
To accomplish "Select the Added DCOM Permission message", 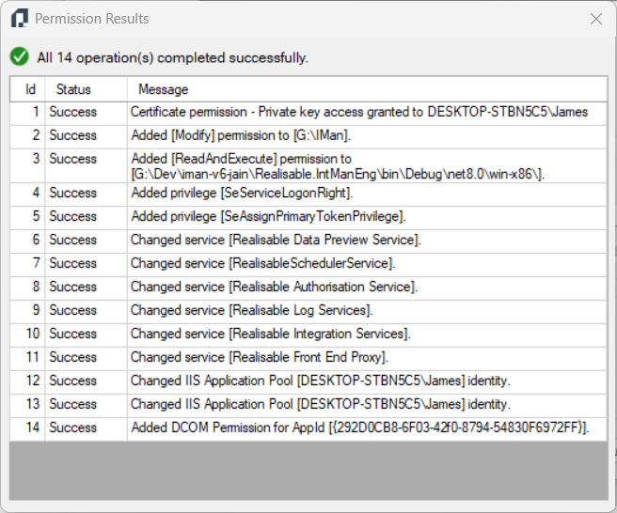I will click(x=360, y=427).
